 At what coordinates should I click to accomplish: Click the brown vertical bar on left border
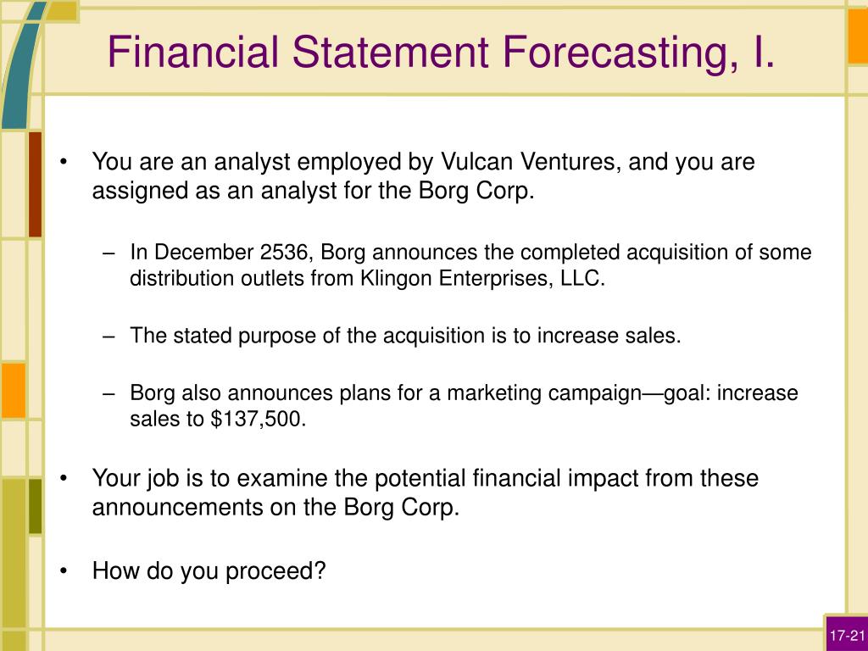point(35,184)
